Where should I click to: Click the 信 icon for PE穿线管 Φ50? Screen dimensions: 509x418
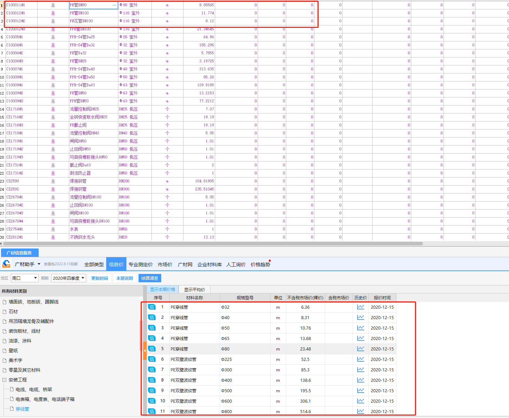(152, 328)
